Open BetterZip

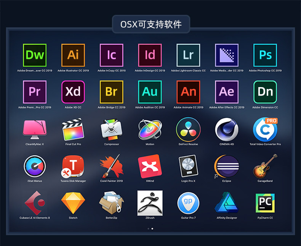coord(112,203)
